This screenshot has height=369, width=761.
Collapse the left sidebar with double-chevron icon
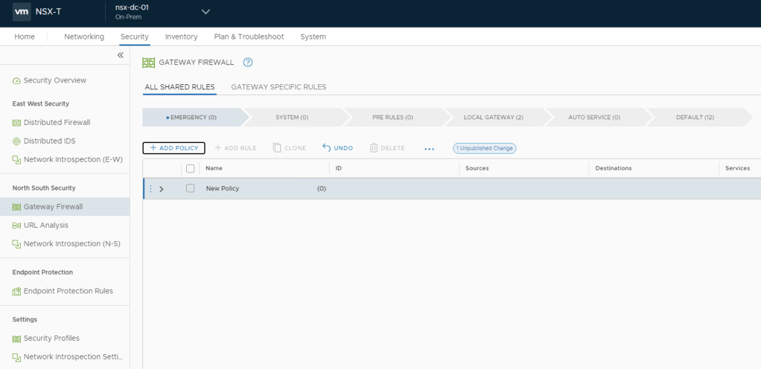[121, 56]
